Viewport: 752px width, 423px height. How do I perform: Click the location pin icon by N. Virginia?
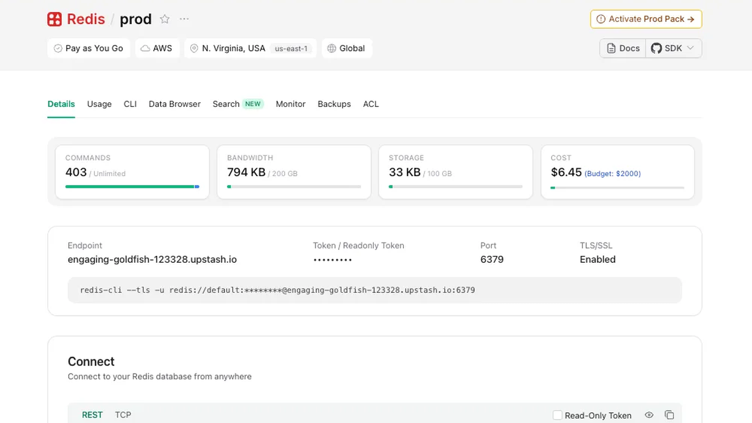click(194, 48)
